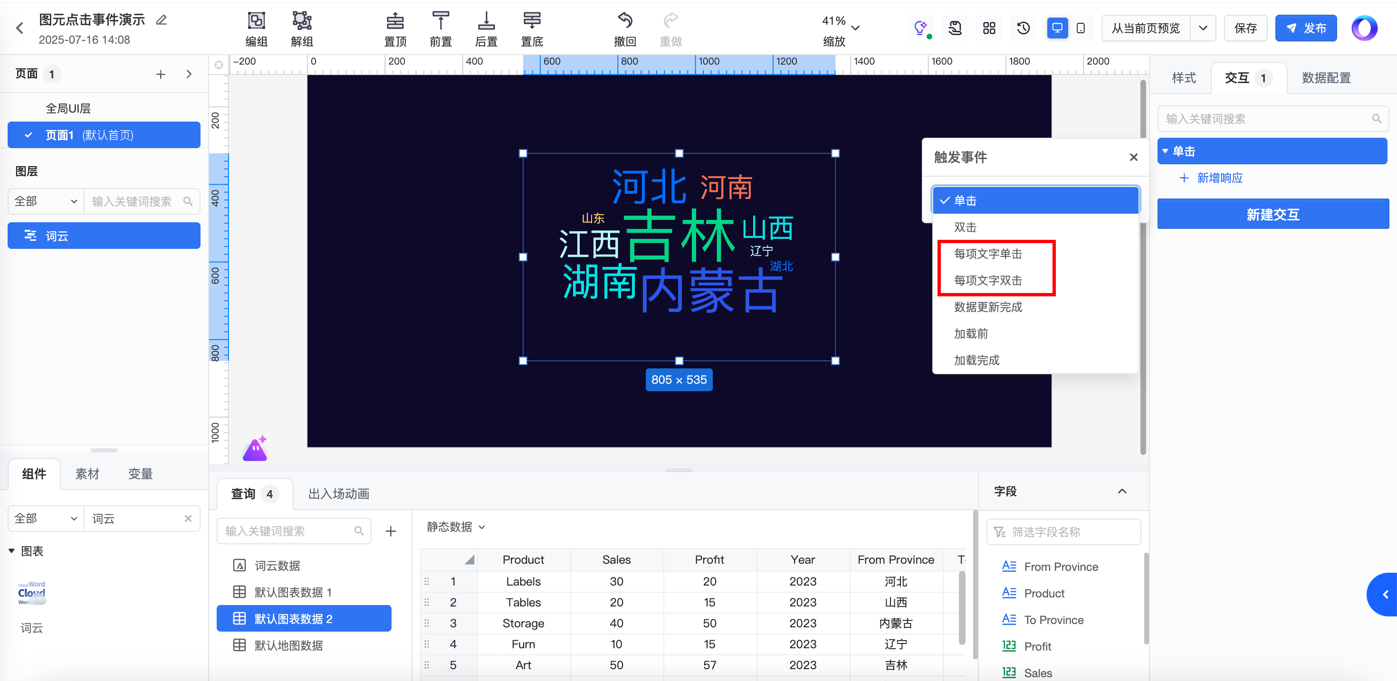Screen dimensions: 1397x681
Task: Select 每项文字单击 trigger event option
Action: click(987, 254)
